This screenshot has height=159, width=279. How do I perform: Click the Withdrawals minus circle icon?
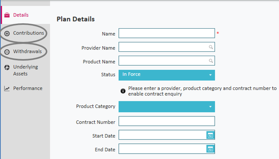[7, 52]
